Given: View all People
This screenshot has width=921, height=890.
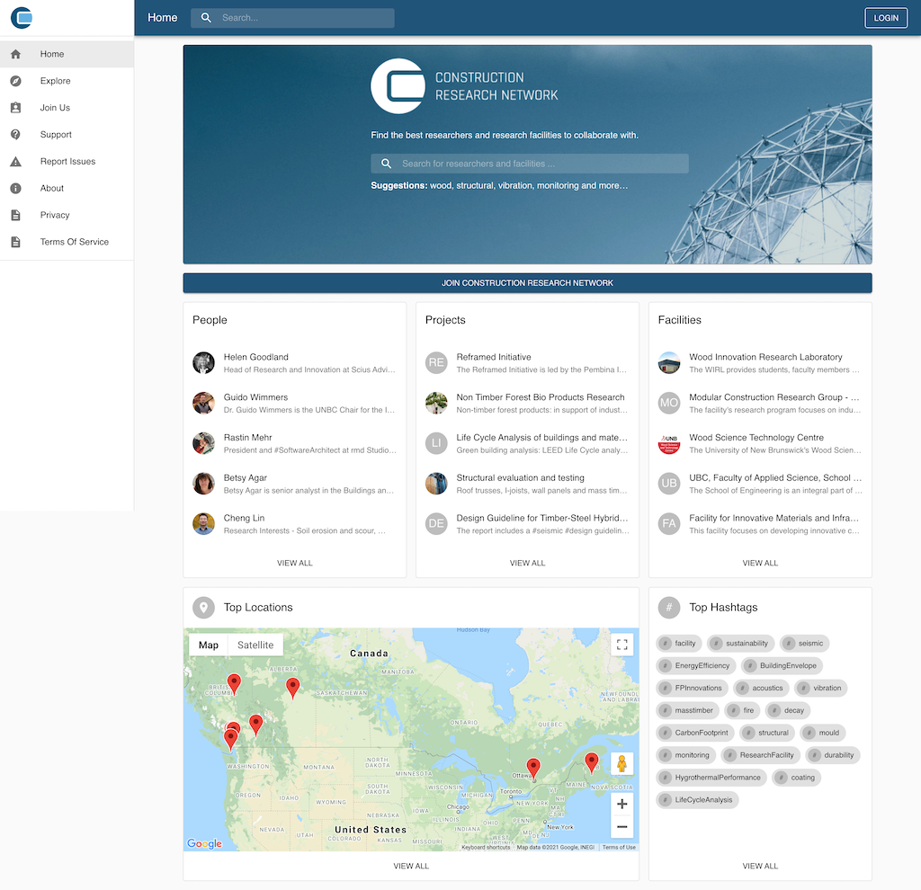Looking at the screenshot, I should click(294, 563).
